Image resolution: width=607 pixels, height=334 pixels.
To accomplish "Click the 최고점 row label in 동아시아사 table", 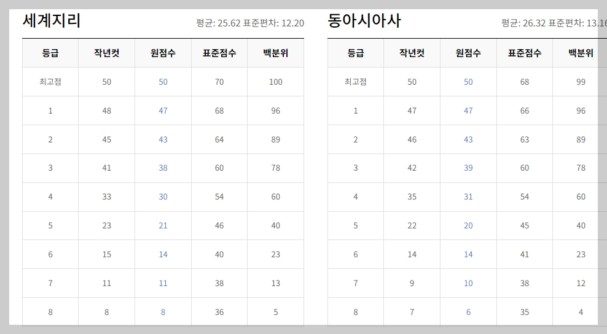I will tap(356, 82).
